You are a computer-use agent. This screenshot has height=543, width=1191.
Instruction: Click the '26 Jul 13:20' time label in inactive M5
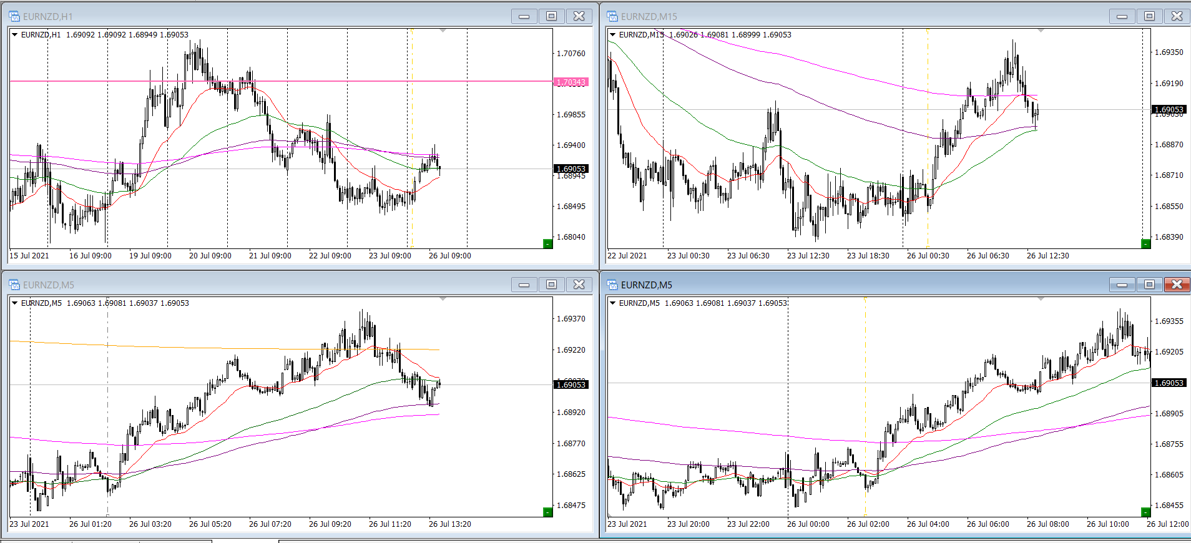[x=450, y=524]
